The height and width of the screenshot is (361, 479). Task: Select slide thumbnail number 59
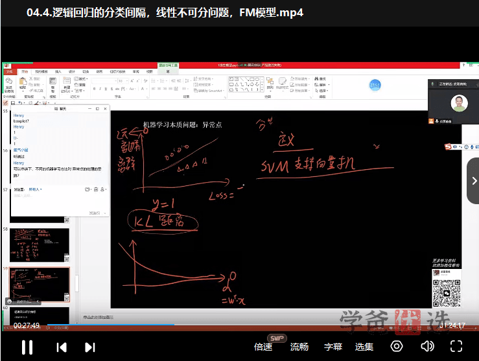pos(40,285)
